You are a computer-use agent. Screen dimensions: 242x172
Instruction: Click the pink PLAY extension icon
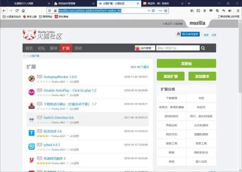31,92
